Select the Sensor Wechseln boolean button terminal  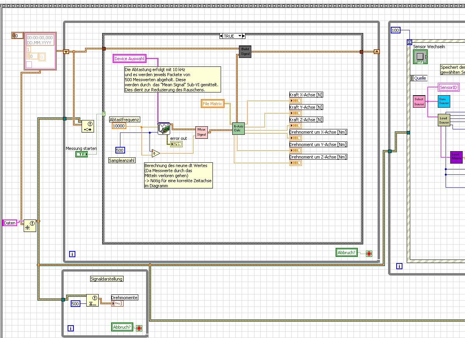tap(420, 57)
